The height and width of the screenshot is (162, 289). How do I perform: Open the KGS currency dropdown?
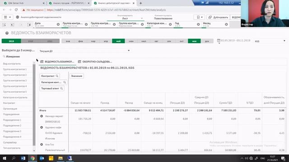click(x=270, y=41)
